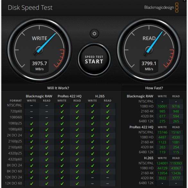Click the 119 write value
Image resolution: width=188 pixels, height=188 pixels.
pyautogui.click(x=162, y=152)
